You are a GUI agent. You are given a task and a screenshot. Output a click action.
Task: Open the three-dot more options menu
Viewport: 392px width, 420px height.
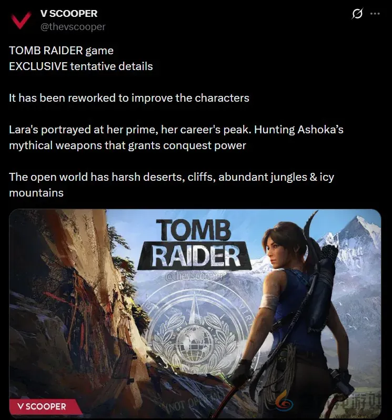(x=375, y=13)
